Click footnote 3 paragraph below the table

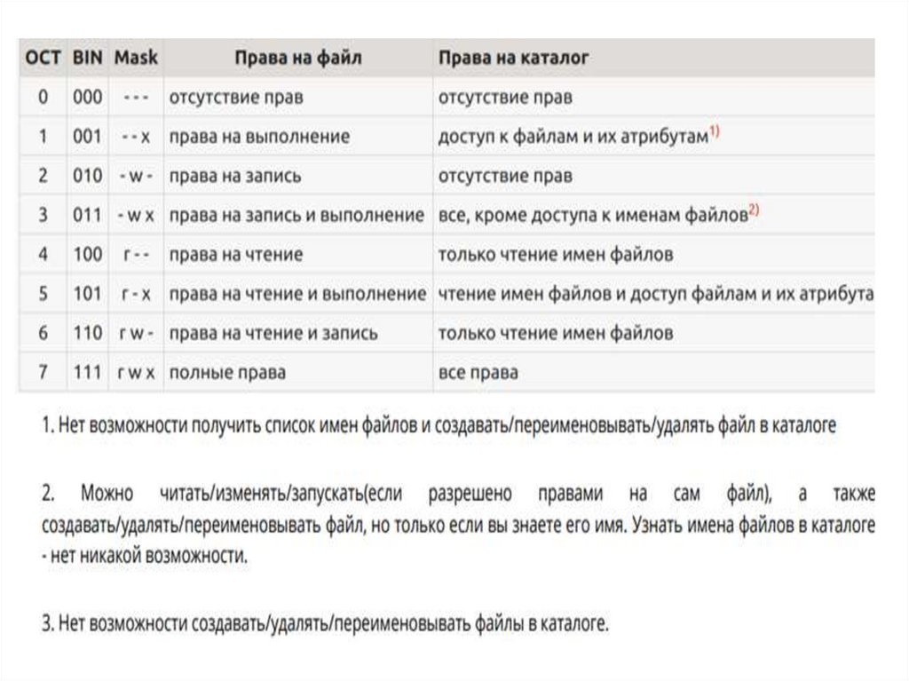point(325,623)
